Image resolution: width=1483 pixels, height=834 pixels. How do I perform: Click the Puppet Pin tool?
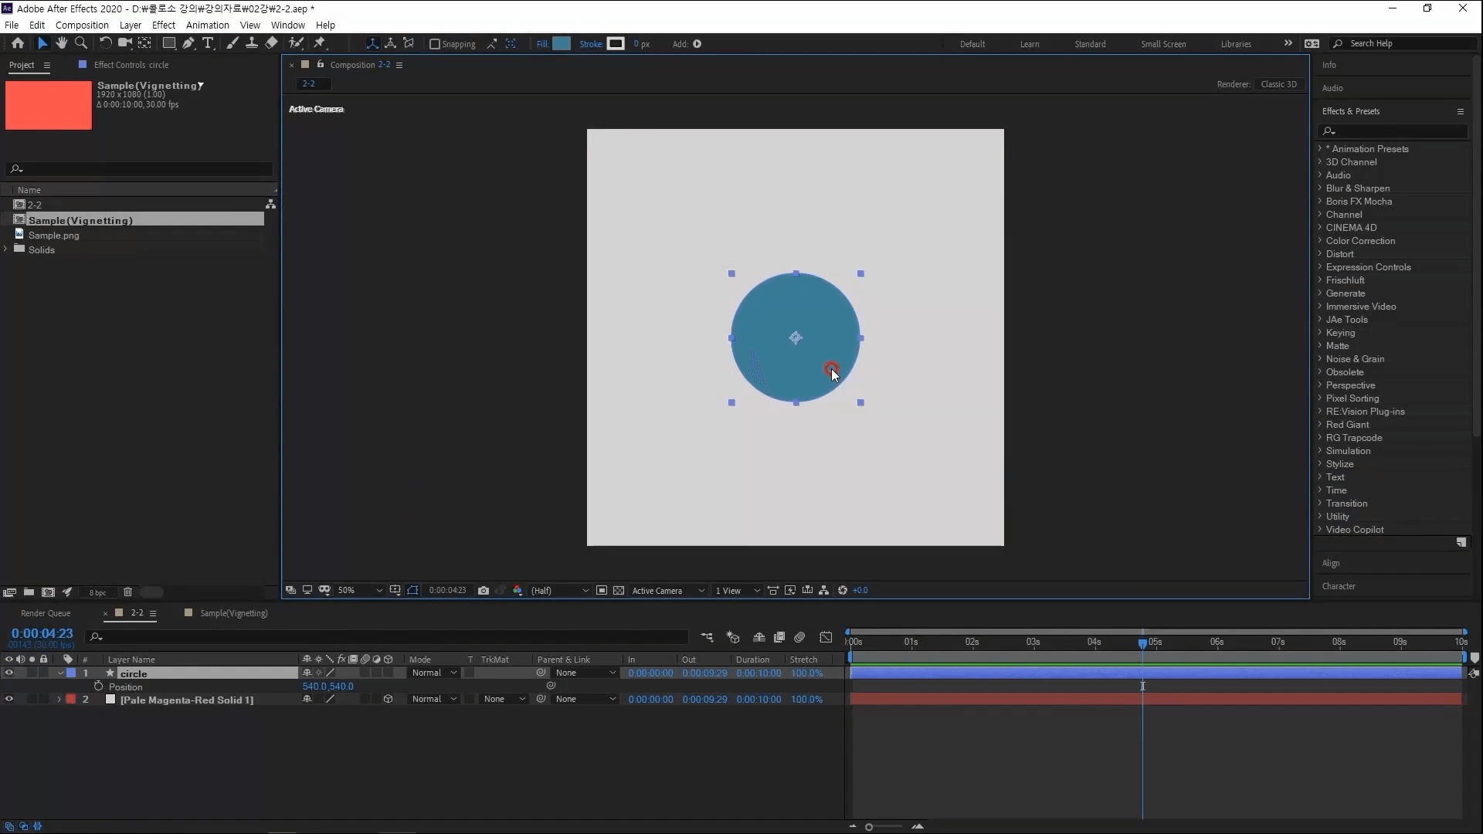coord(320,43)
